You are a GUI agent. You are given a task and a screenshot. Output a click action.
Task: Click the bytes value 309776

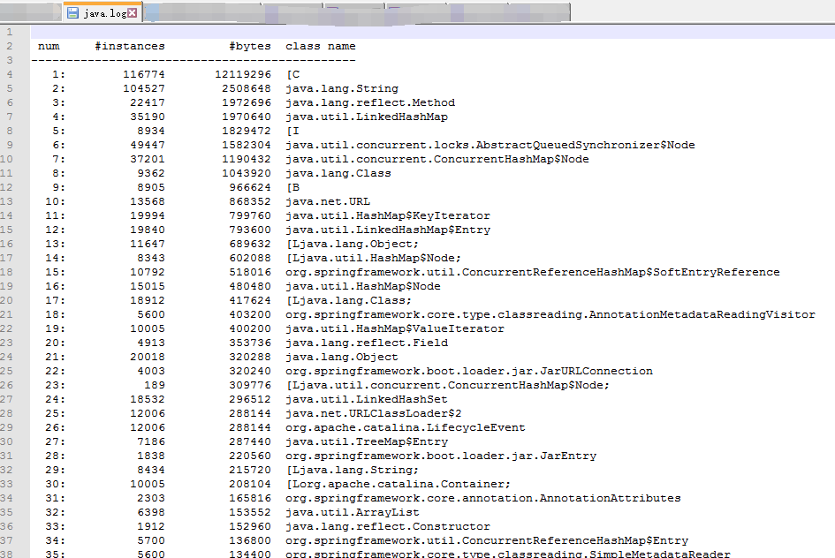point(250,385)
